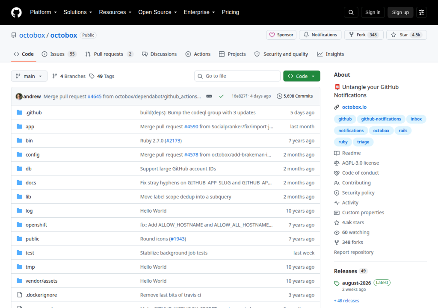Click the app folder icon
This screenshot has width=438, height=308.
[x=19, y=126]
